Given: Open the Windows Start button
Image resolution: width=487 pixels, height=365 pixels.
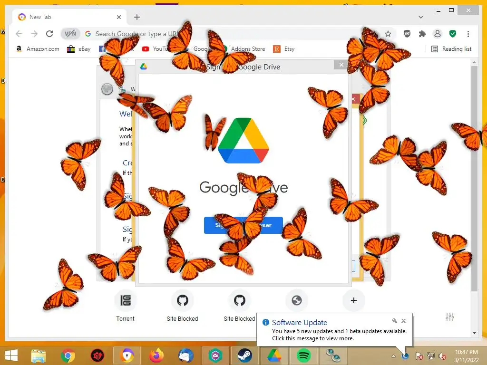Looking at the screenshot, I should 11,355.
